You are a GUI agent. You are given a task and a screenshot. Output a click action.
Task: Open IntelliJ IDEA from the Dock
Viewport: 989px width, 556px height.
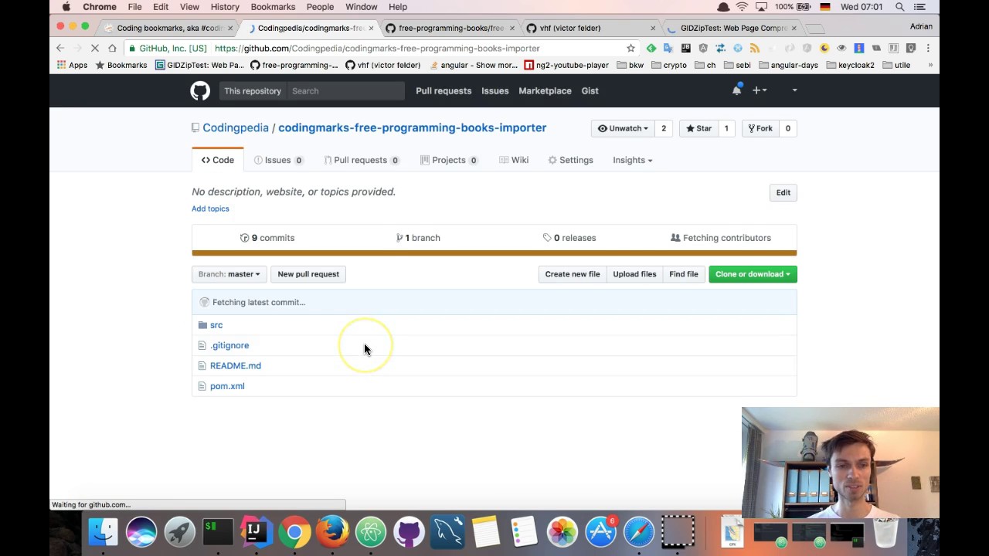tap(256, 532)
